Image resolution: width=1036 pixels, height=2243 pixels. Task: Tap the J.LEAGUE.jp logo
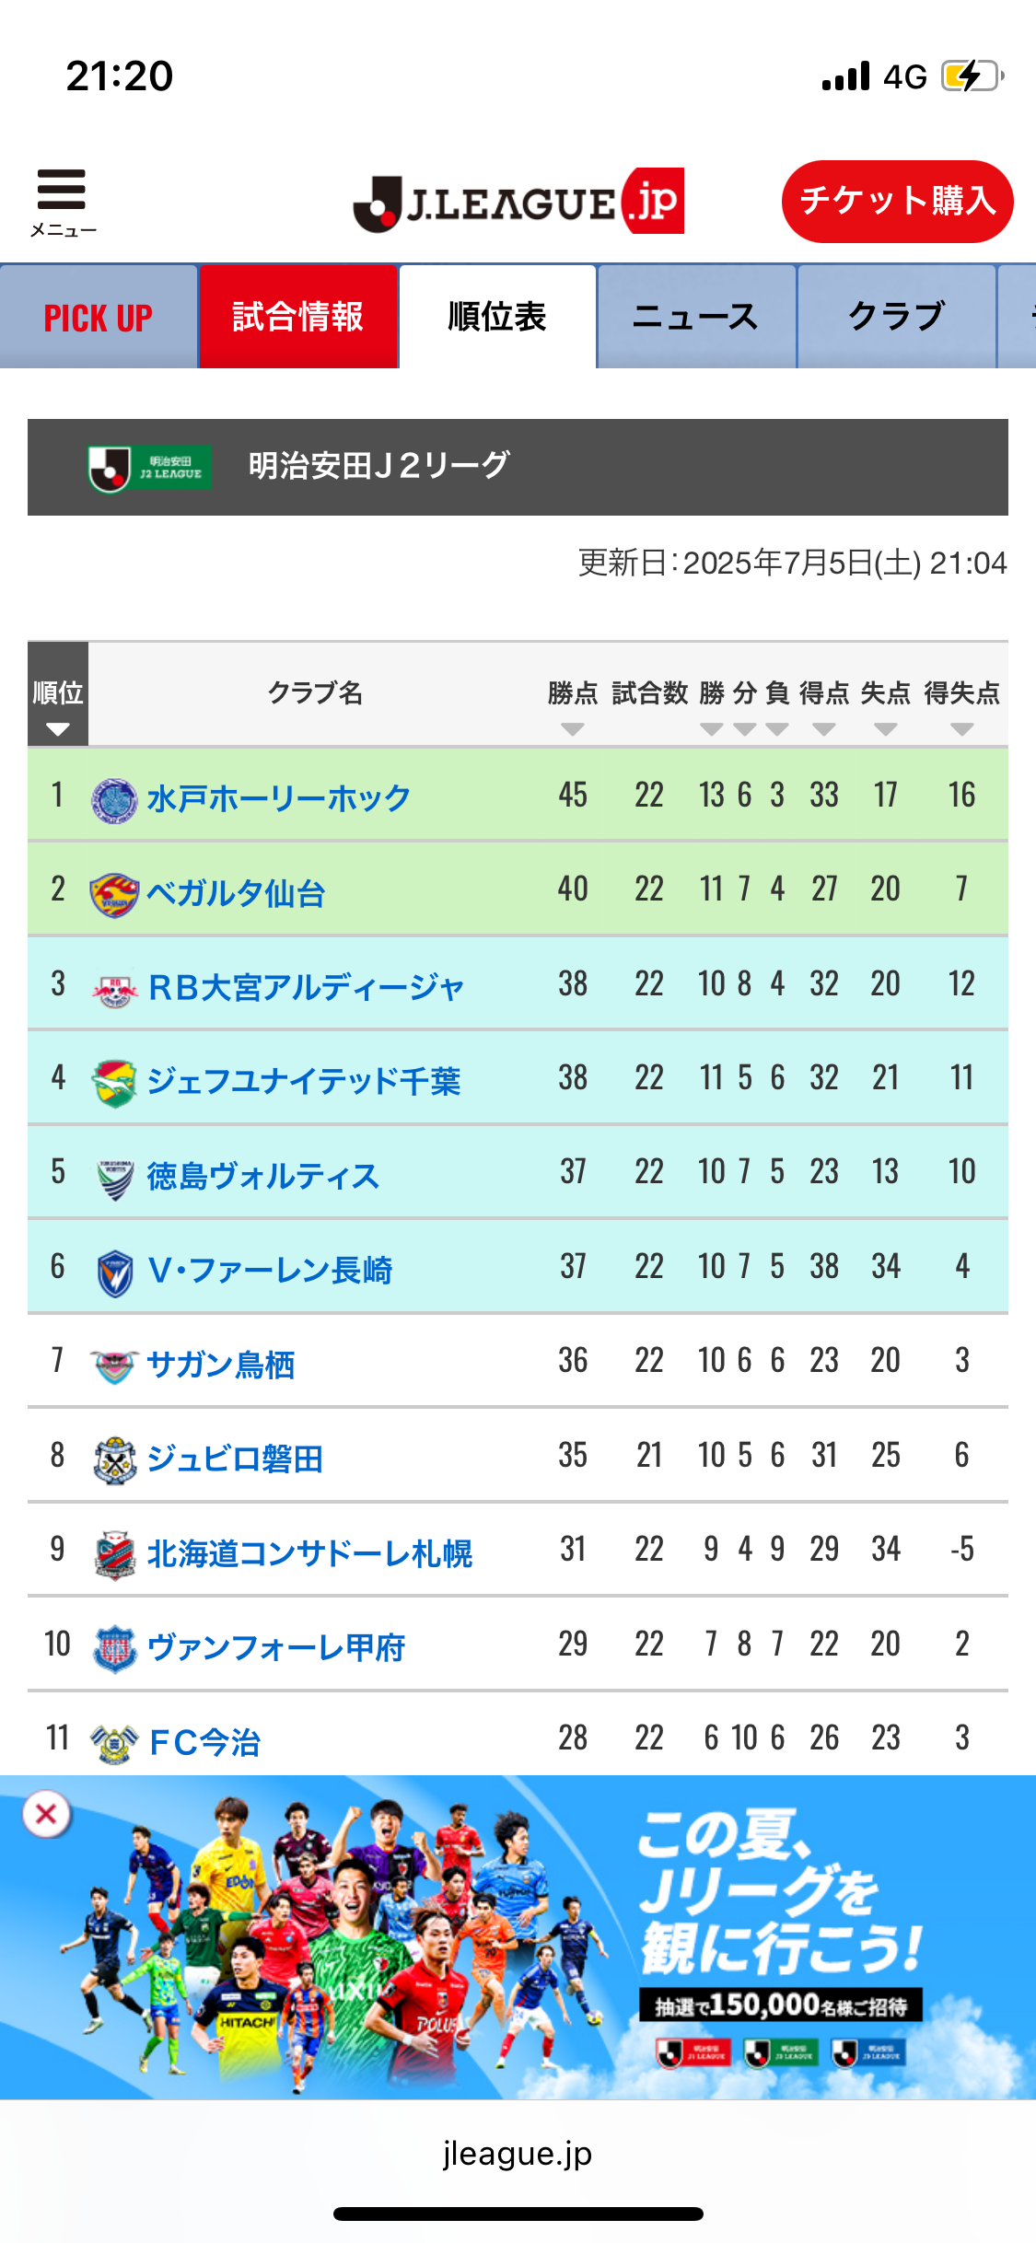518,202
